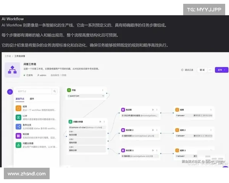Click the answer row in first 结束 node

194,116
